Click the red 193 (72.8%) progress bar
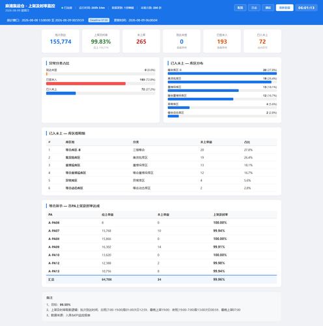The height and width of the screenshot is (326, 323). [86, 83]
